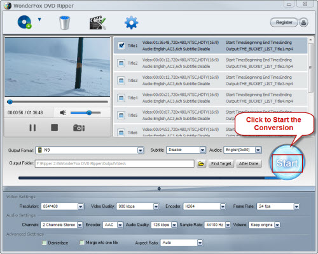The image size is (318, 254).
Task: Adjust the volume slider handle
Action: click(x=89, y=112)
